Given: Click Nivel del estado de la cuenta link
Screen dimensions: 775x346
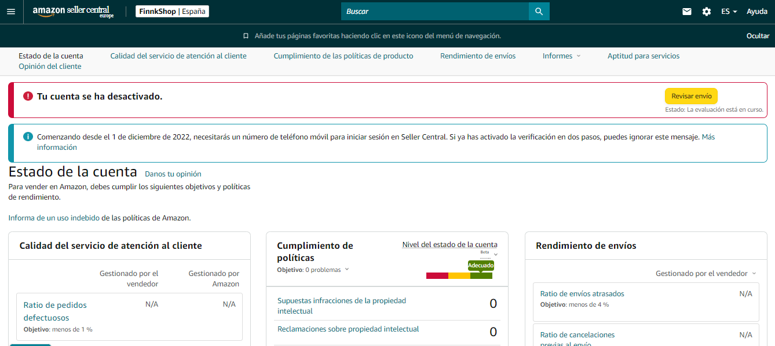Looking at the screenshot, I should [450, 245].
